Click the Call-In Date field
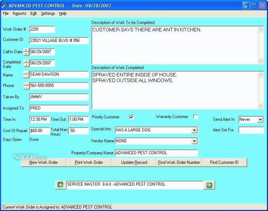268x211 pixels. tap(42, 52)
